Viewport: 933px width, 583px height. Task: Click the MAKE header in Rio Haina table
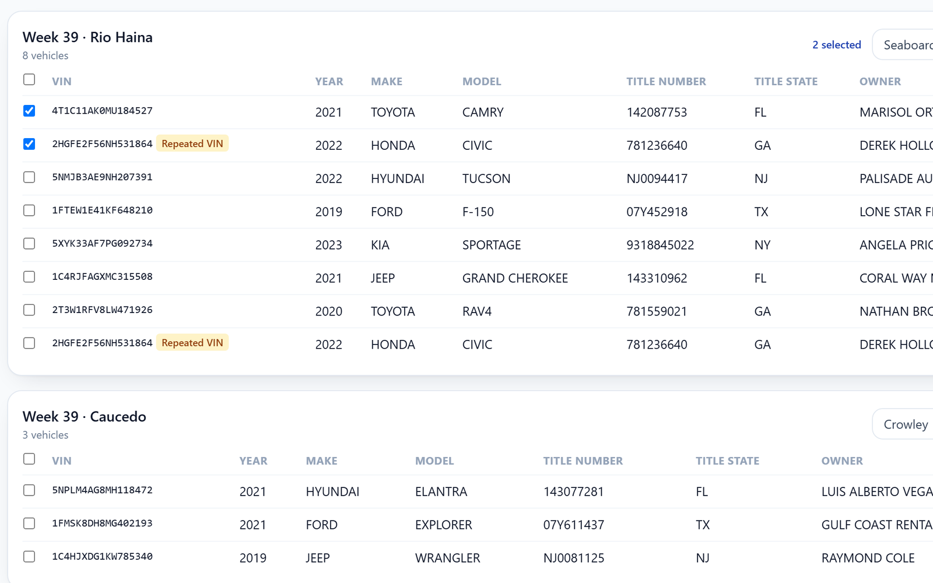click(387, 82)
